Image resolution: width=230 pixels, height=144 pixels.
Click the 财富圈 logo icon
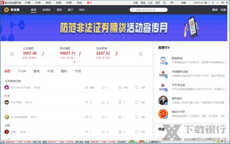click(x=7, y=10)
